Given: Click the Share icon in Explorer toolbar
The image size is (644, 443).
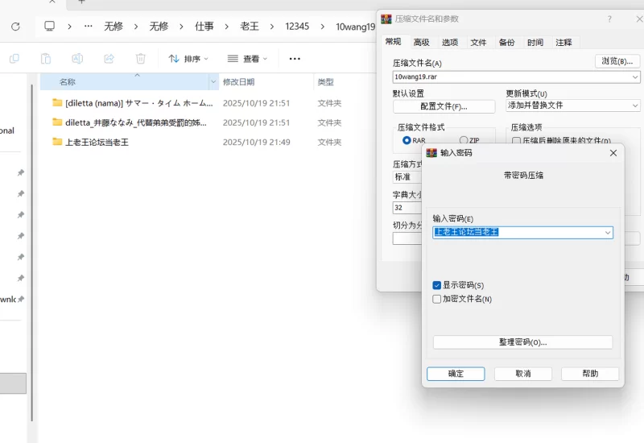Looking at the screenshot, I should (x=109, y=58).
